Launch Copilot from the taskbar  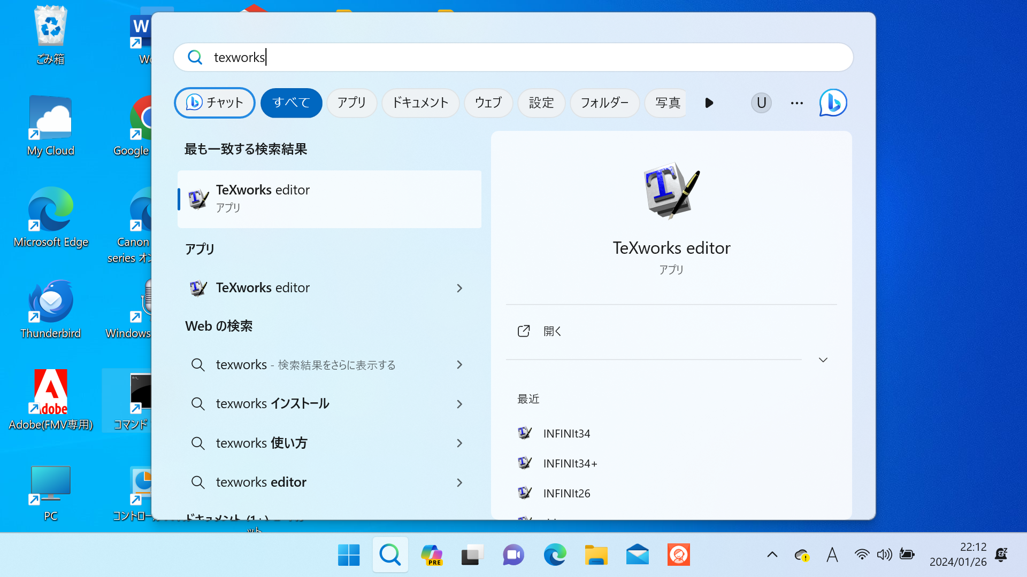[x=431, y=555]
